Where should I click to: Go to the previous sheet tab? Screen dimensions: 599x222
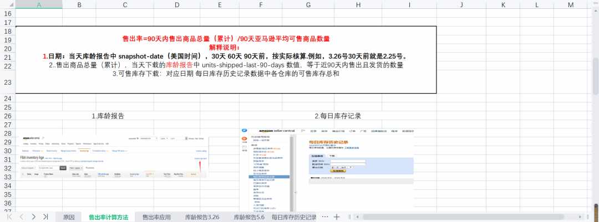[x=22, y=216]
